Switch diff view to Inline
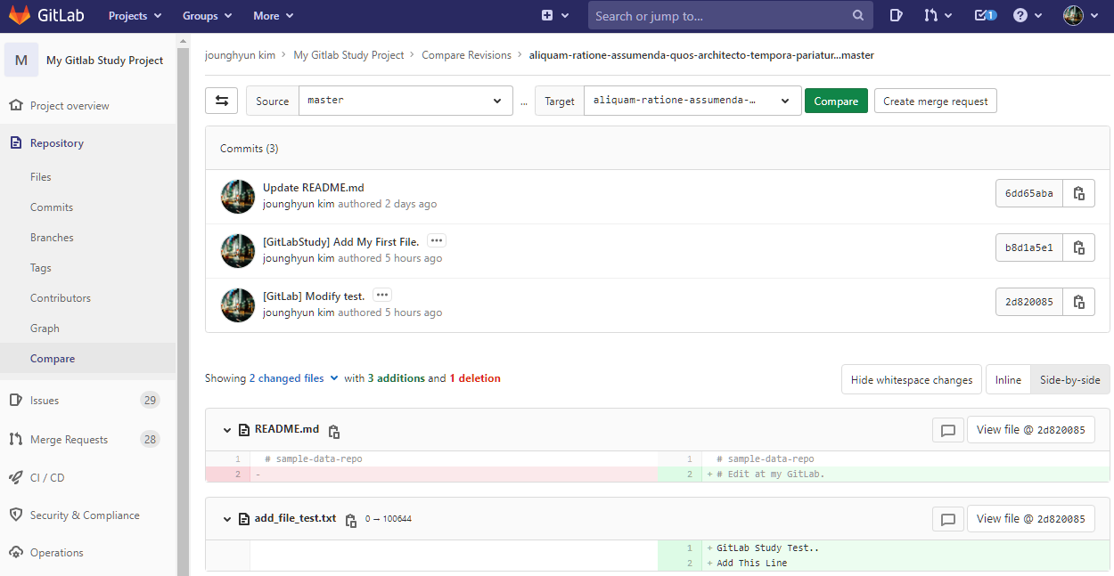The height and width of the screenshot is (576, 1114). pos(1008,379)
